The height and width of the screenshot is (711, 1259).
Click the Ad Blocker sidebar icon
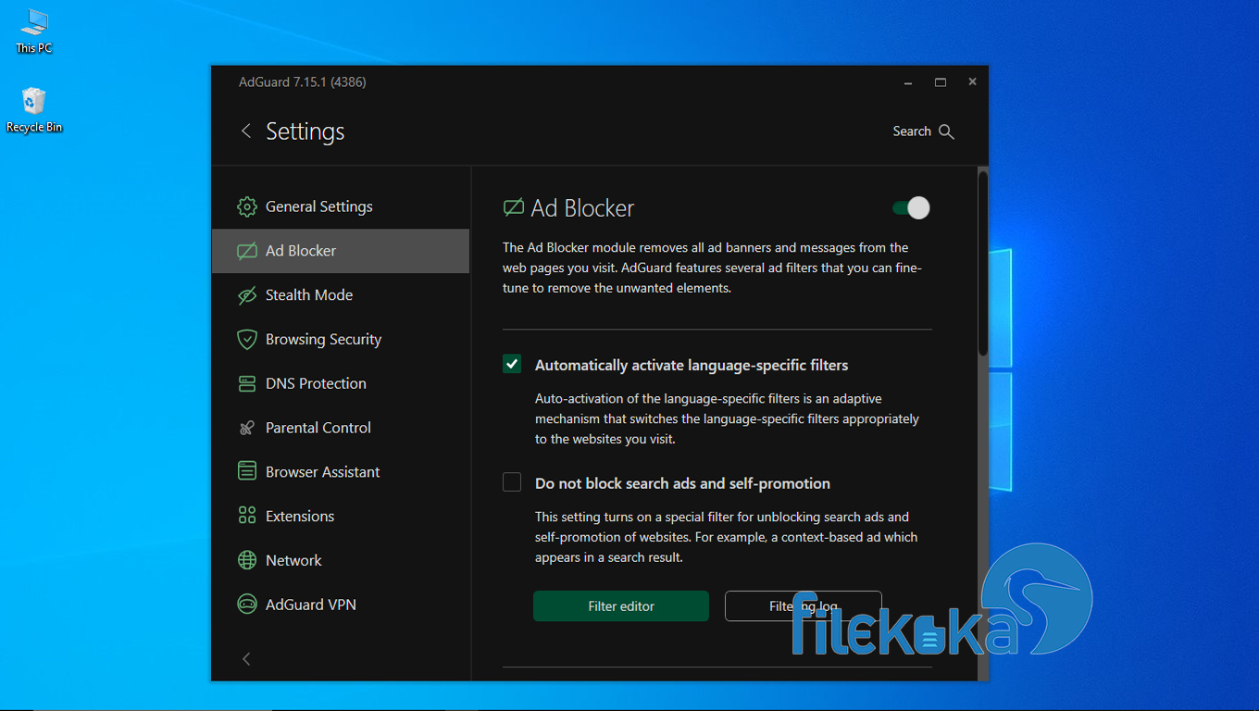pos(247,251)
